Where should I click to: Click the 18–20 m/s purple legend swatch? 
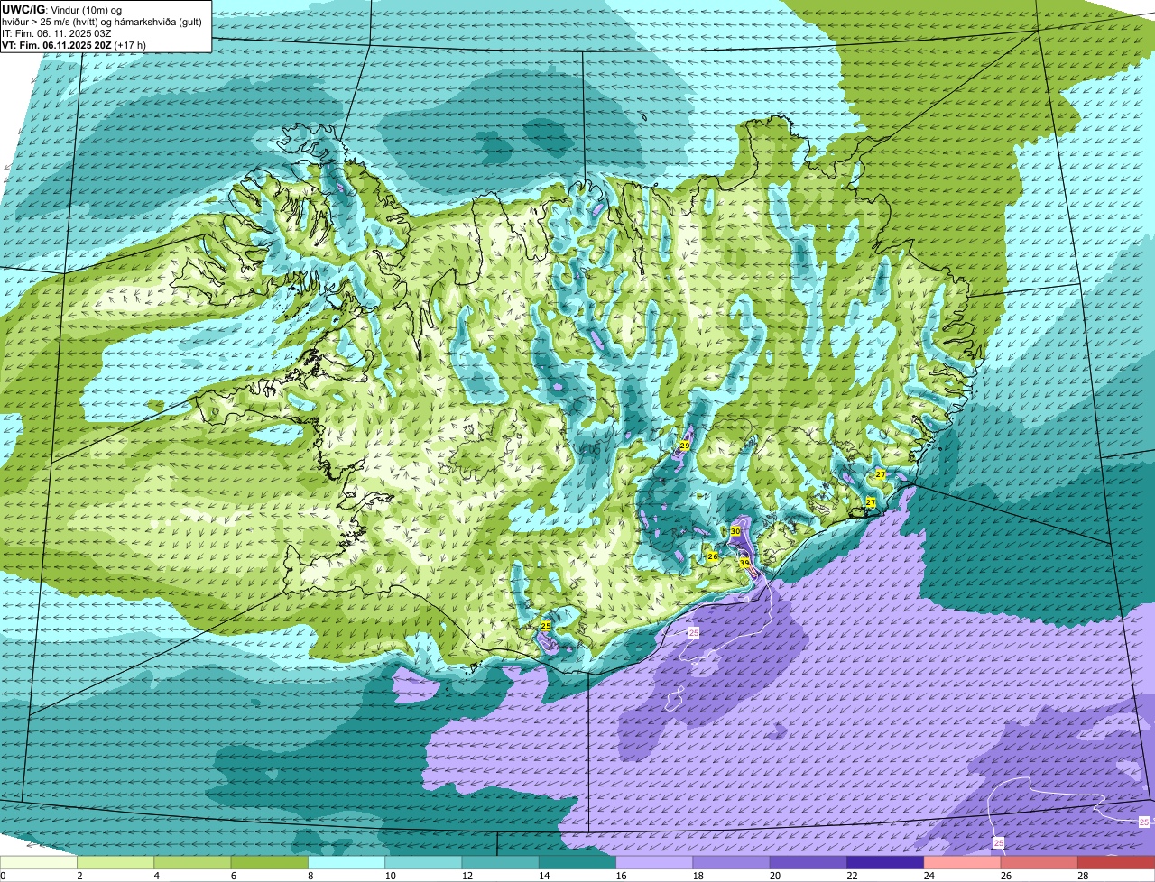(732, 862)
